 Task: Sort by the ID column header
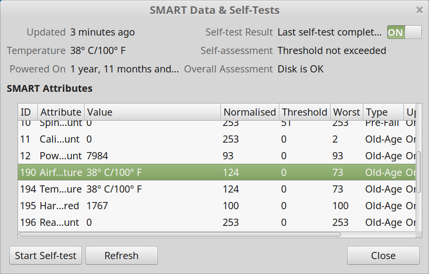27,112
